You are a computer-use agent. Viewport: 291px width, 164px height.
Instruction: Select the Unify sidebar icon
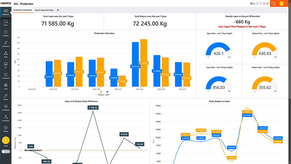click(x=5, y=54)
